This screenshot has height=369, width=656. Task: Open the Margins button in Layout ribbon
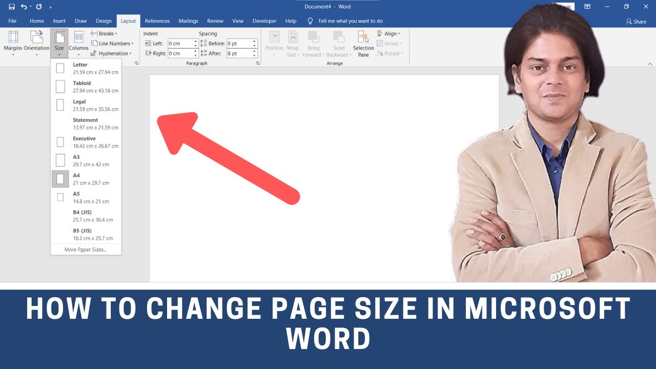tap(13, 44)
